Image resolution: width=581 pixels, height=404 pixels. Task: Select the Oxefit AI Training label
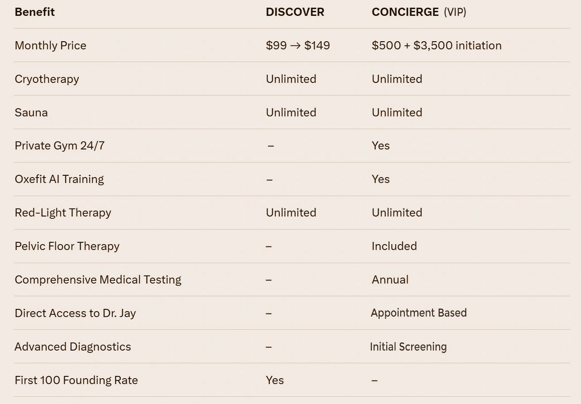point(59,179)
